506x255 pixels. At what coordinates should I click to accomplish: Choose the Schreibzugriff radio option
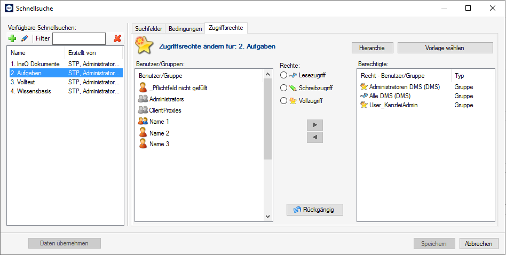pyautogui.click(x=283, y=87)
